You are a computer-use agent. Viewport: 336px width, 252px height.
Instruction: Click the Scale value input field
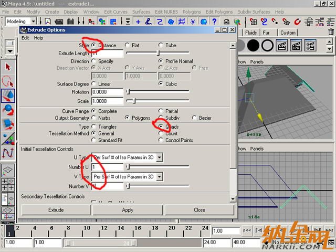tap(107, 101)
